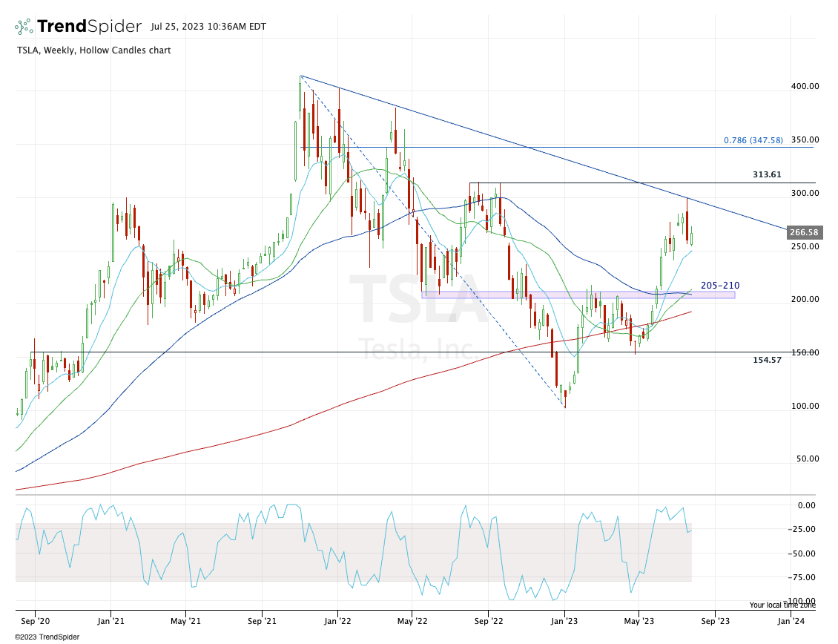
Task: Click the Jan '24 date axis label
Action: pos(791,621)
